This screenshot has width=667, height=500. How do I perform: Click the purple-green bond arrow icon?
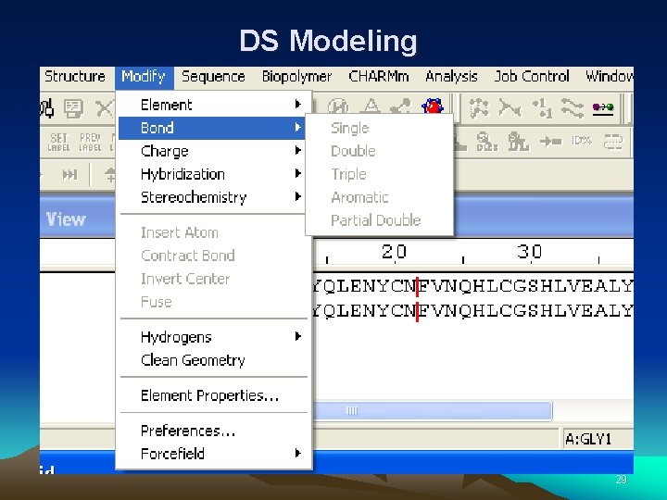(603, 107)
